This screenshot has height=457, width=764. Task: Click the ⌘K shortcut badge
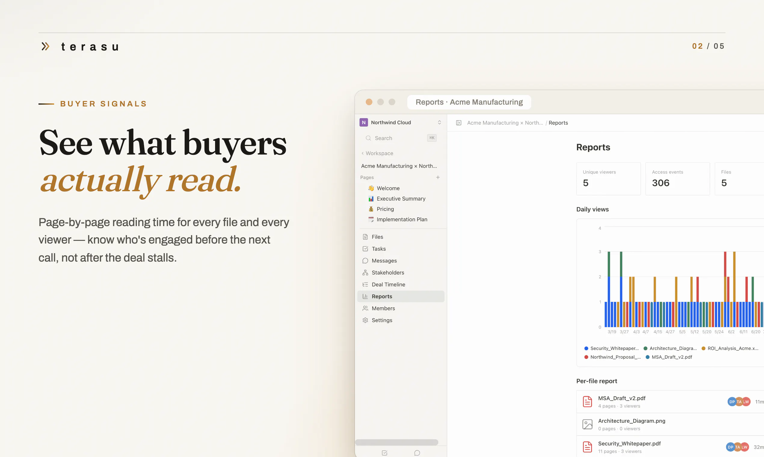click(432, 138)
